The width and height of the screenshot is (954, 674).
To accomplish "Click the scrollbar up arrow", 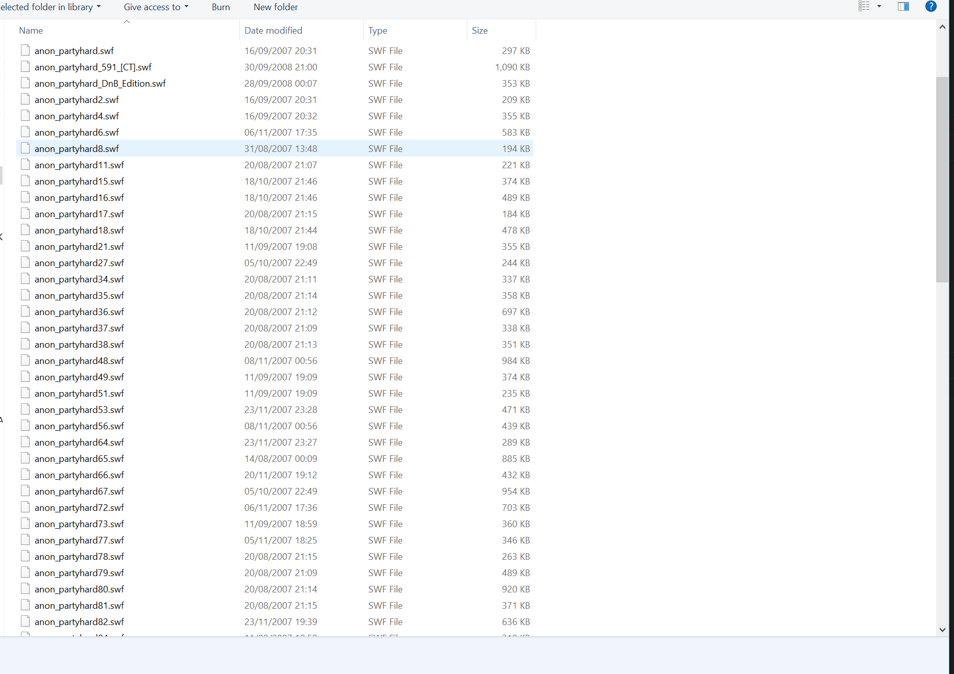I will 942,27.
